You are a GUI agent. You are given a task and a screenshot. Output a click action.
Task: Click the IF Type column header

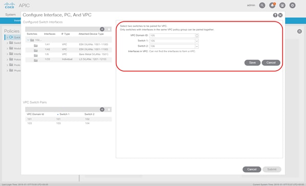[66, 34]
